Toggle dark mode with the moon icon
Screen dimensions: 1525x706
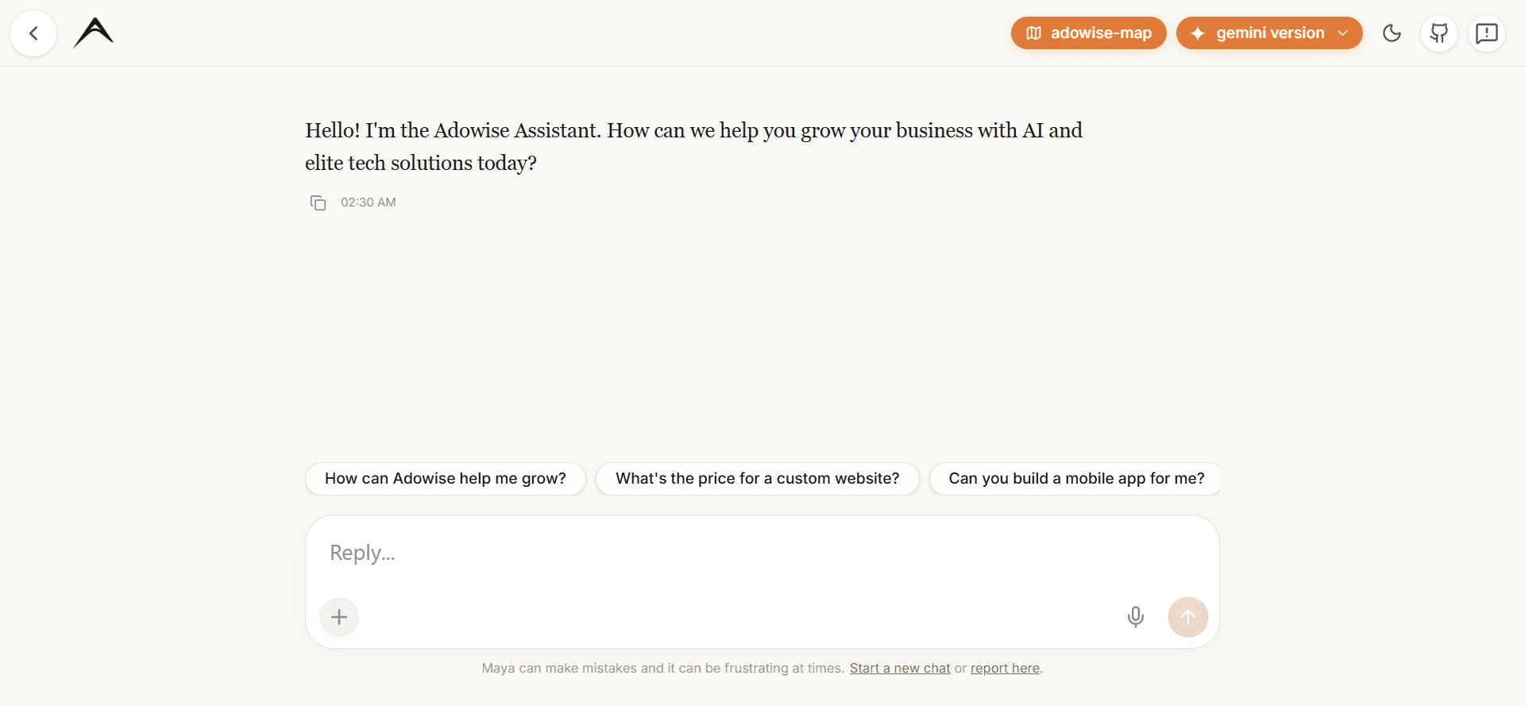coord(1392,33)
